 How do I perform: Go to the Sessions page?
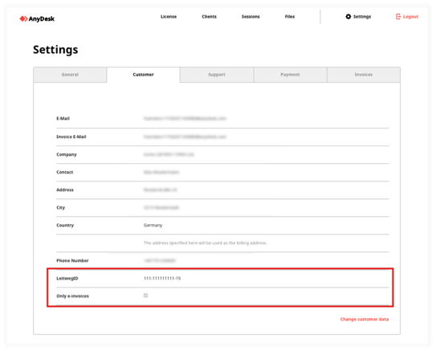[251, 17]
